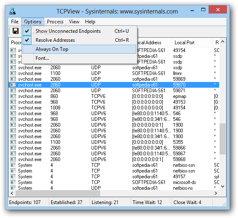
Task: Click icon of System row with port microsoft-ds
Action: (x=13, y=182)
